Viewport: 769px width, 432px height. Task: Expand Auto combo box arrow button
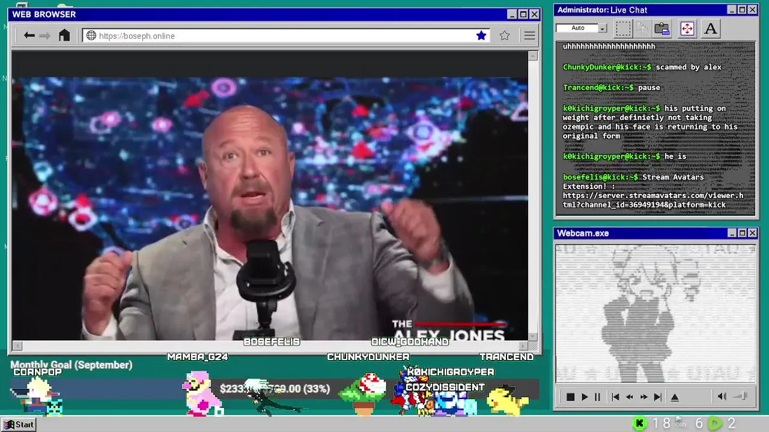point(603,28)
